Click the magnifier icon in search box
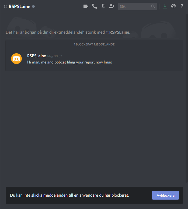The height and width of the screenshot is (209, 188). 153,6
